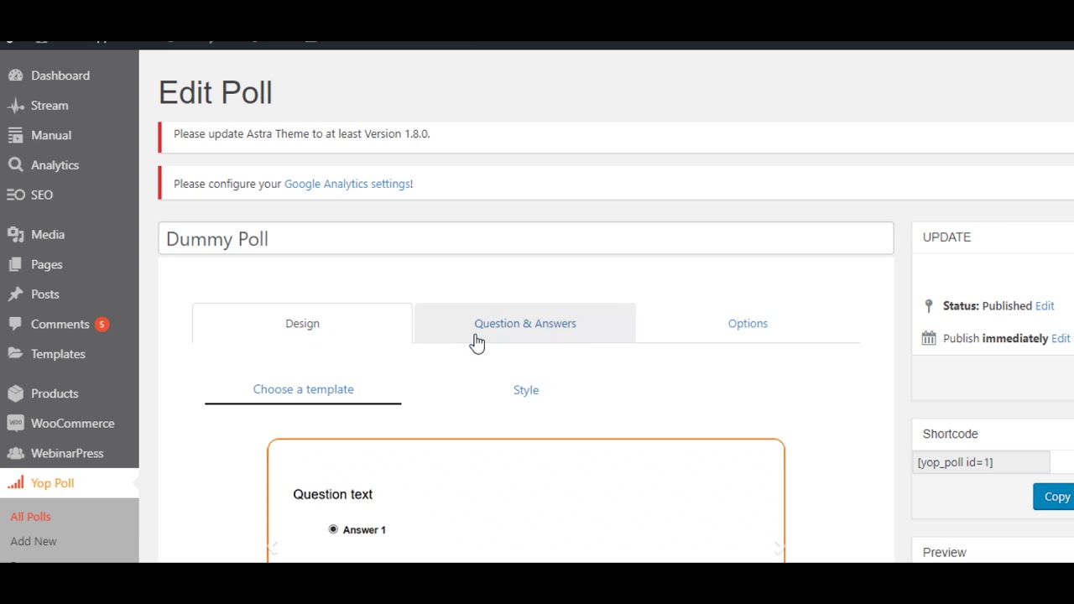Click the WooCommerce sidebar icon

coord(15,424)
